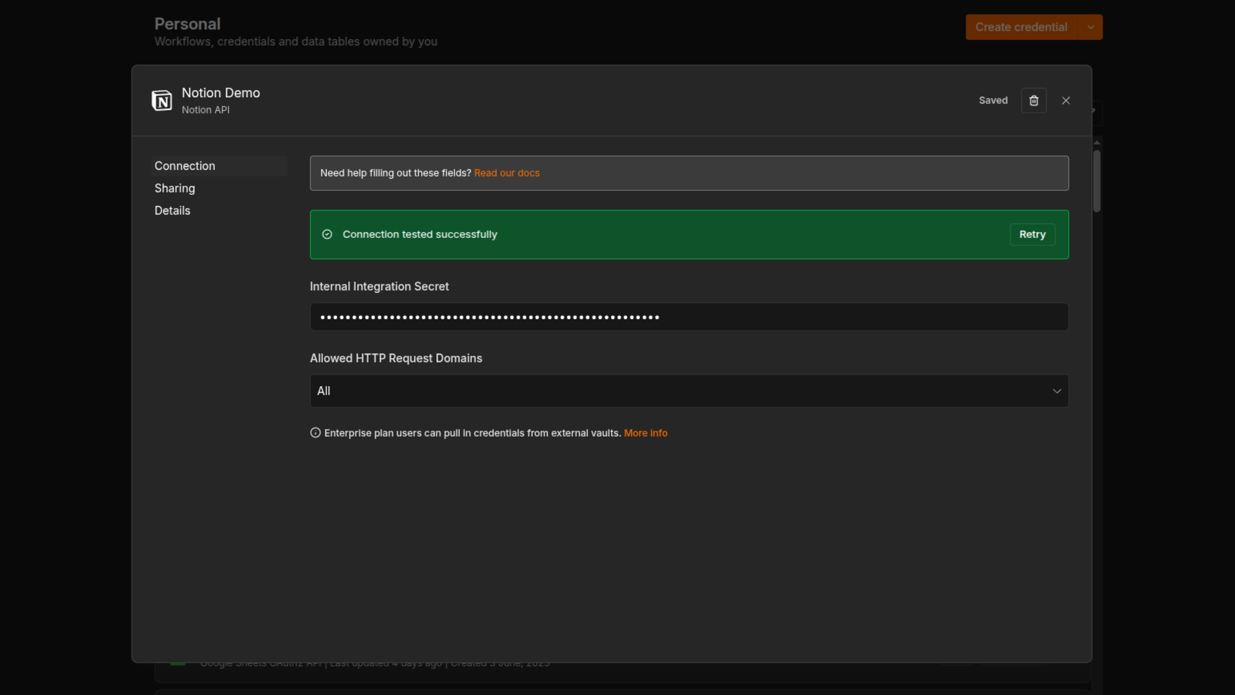Click the success checkmark icon in the green banner
This screenshot has width=1235, height=695.
pos(327,234)
